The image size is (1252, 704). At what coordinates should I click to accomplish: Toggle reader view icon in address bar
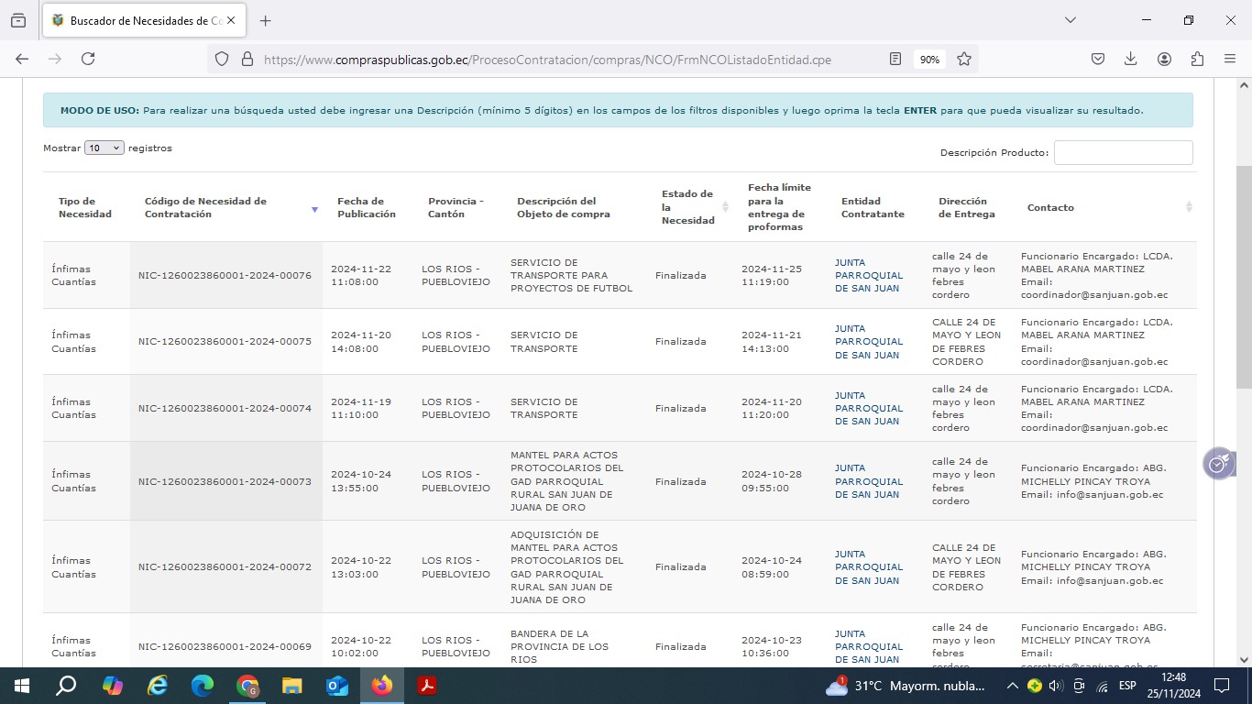895,59
